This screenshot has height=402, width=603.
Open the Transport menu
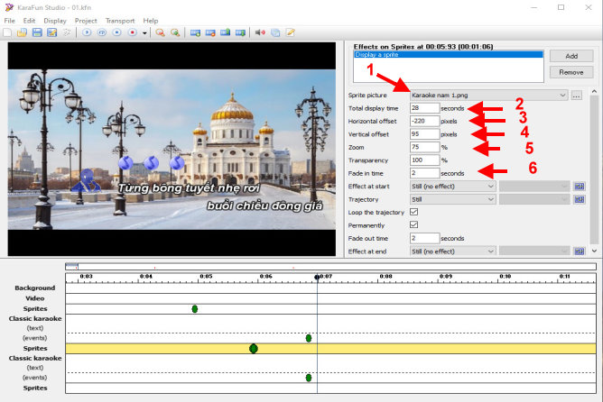click(119, 20)
